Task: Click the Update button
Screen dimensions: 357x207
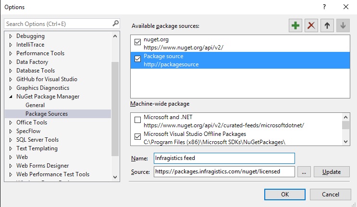Action: (331, 172)
